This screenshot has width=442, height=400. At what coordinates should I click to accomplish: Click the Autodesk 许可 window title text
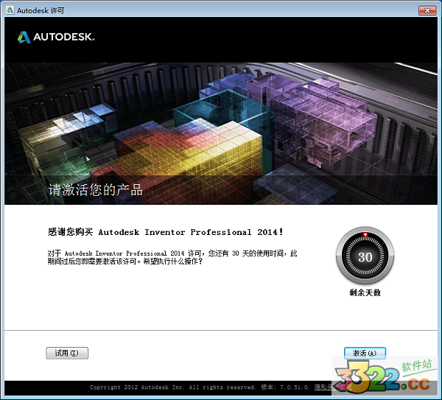coord(36,10)
